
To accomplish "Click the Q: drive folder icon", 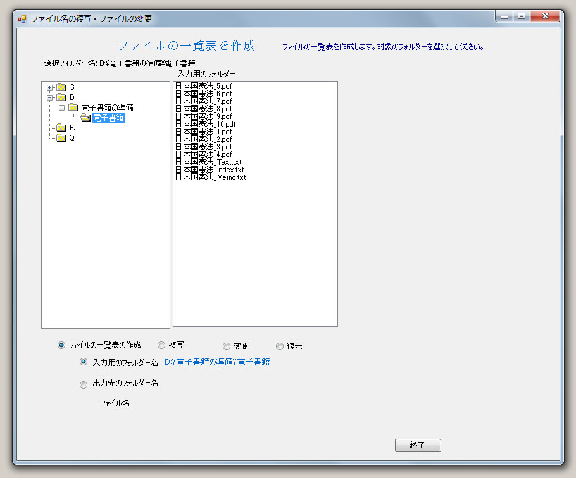I will coord(61,138).
